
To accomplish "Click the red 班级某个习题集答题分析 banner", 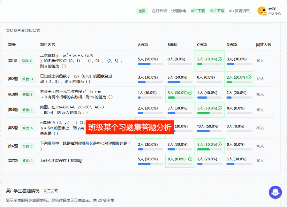I will click(x=130, y=127).
